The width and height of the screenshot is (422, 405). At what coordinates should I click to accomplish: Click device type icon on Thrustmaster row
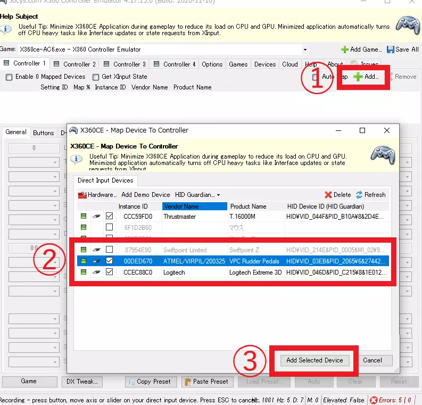96,216
